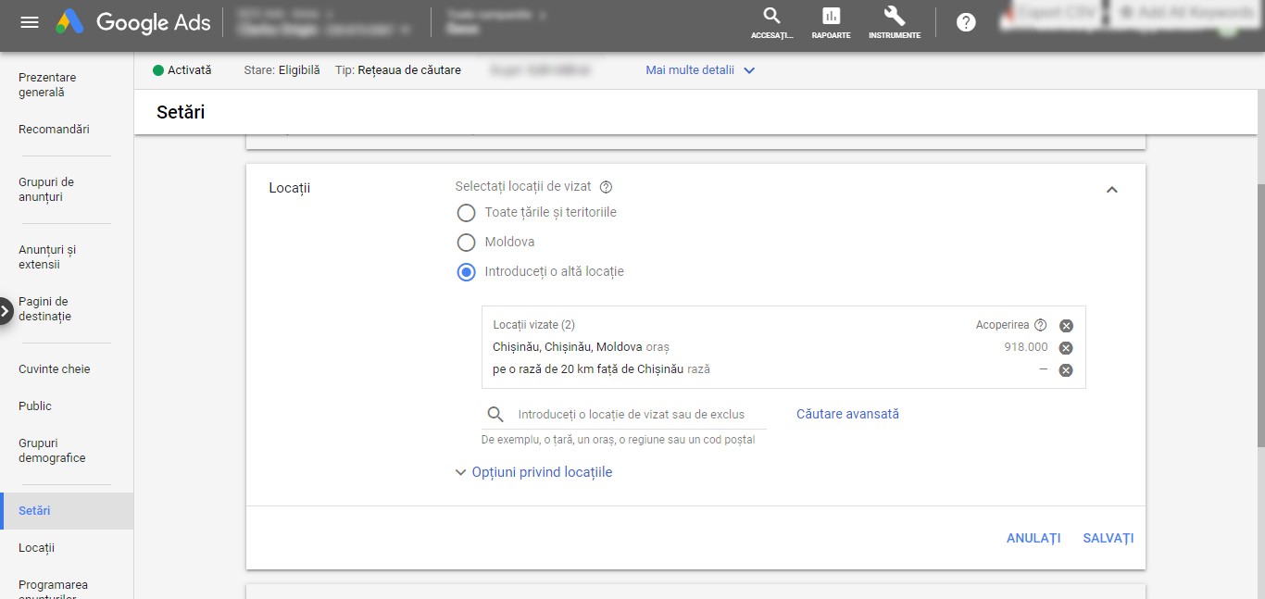Remove the 20 km radius location
The image size is (1265, 599).
pyautogui.click(x=1066, y=370)
